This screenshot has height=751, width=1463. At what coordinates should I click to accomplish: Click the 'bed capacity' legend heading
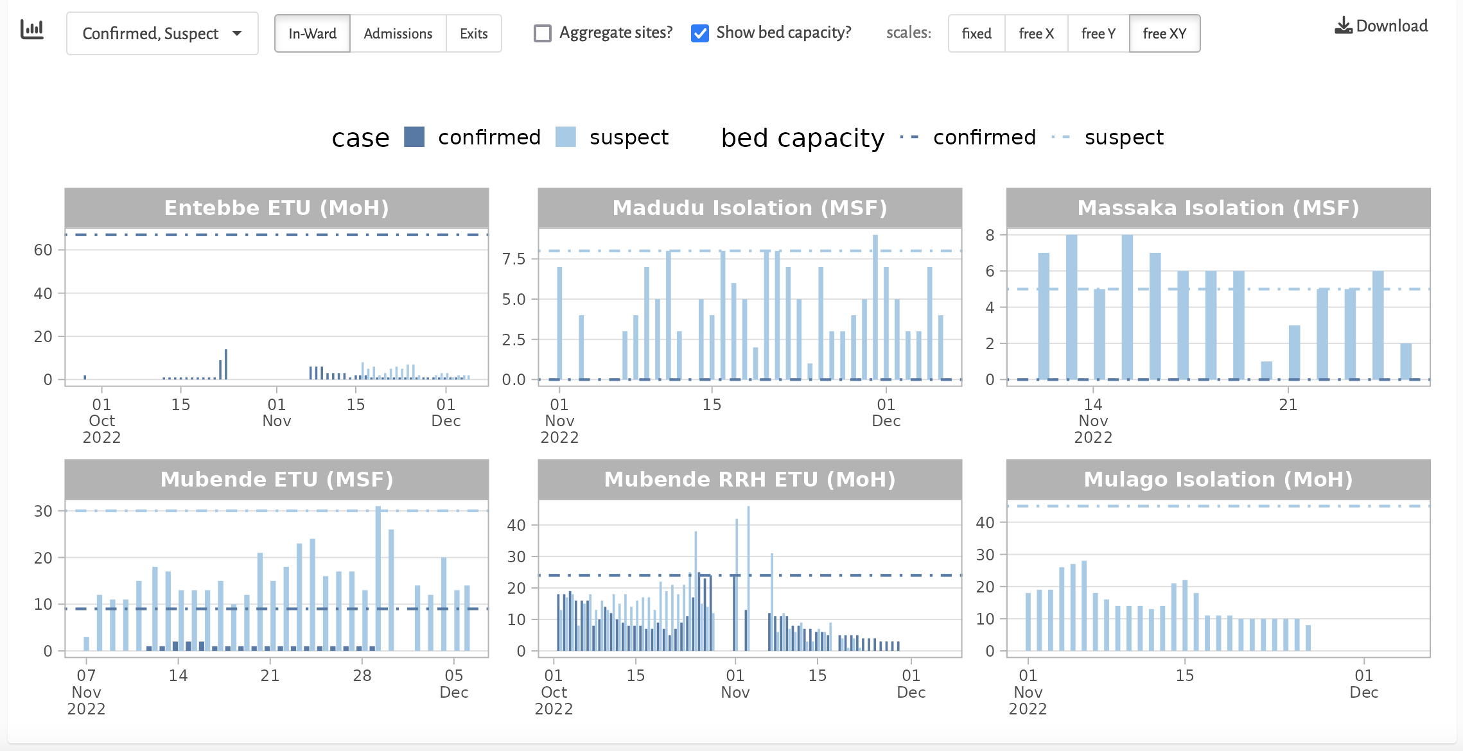coord(803,137)
